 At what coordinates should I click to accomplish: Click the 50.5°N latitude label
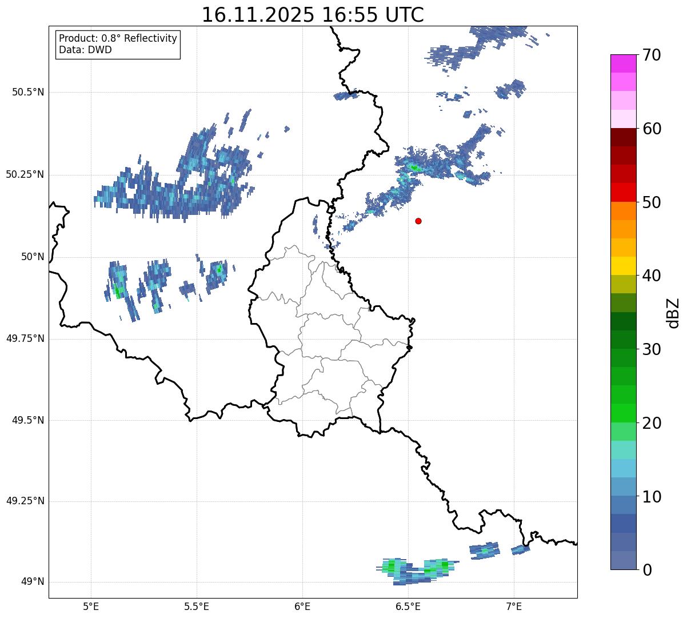pos(29,92)
